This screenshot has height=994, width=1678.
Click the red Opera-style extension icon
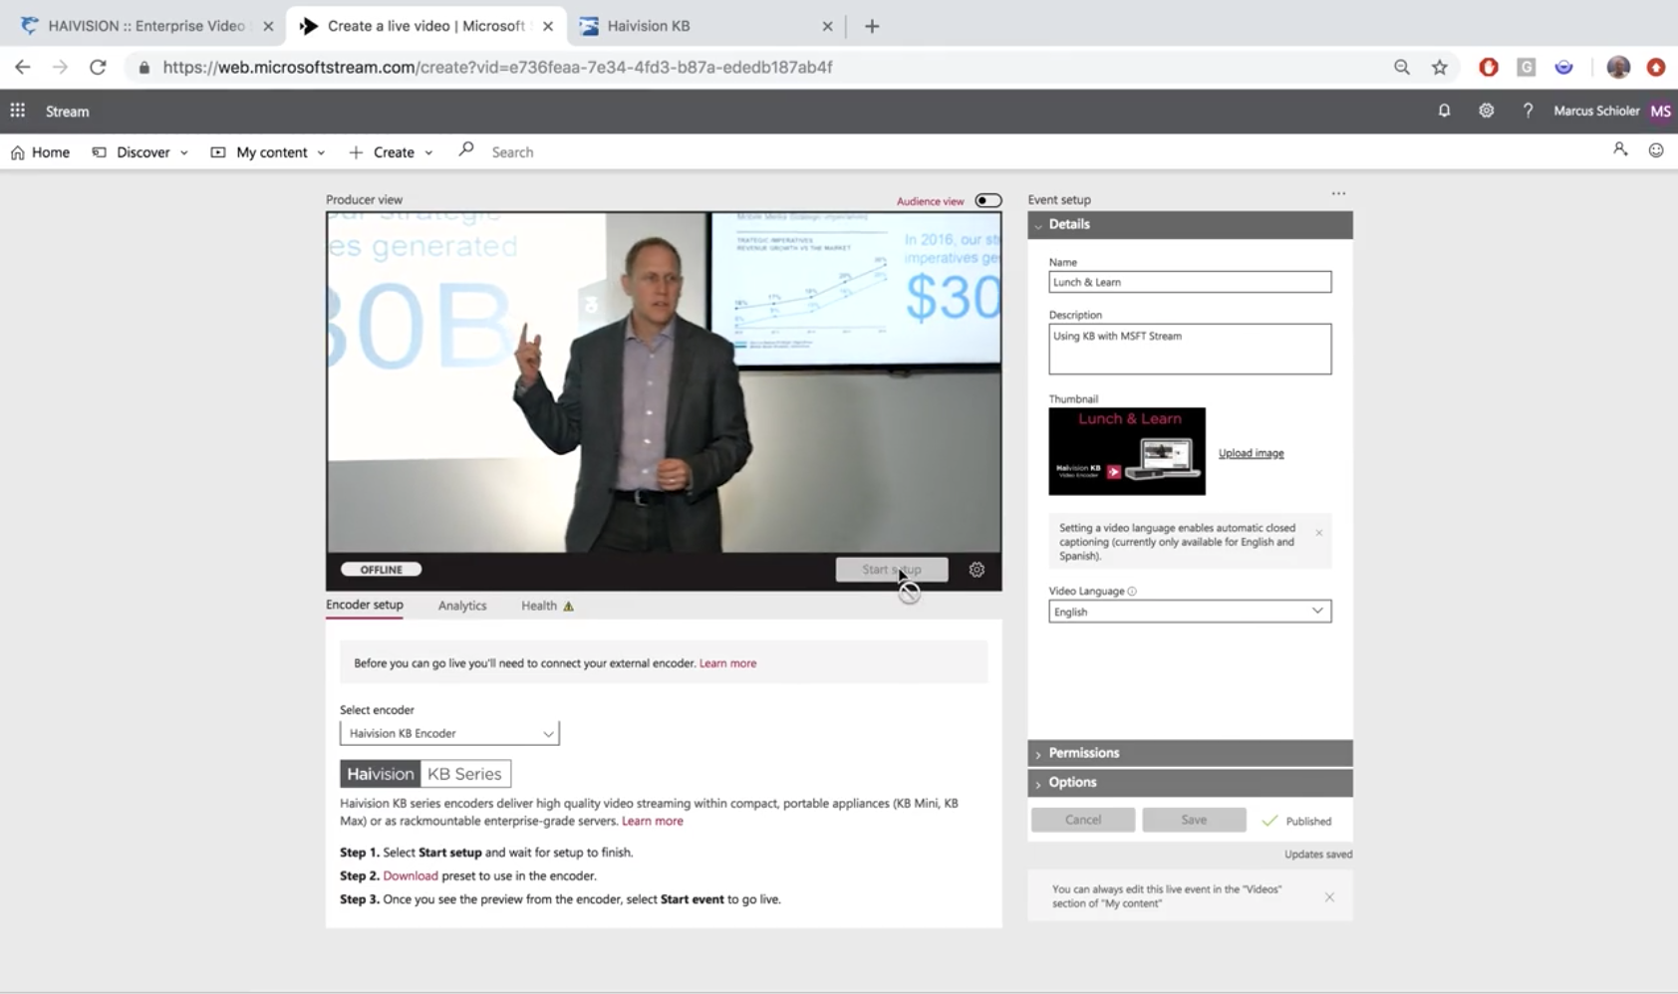coord(1489,67)
